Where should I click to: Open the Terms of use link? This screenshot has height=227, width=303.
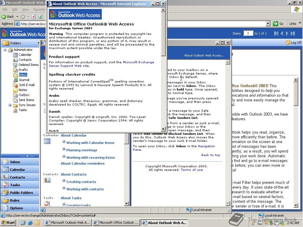pyautogui.click(x=192, y=170)
